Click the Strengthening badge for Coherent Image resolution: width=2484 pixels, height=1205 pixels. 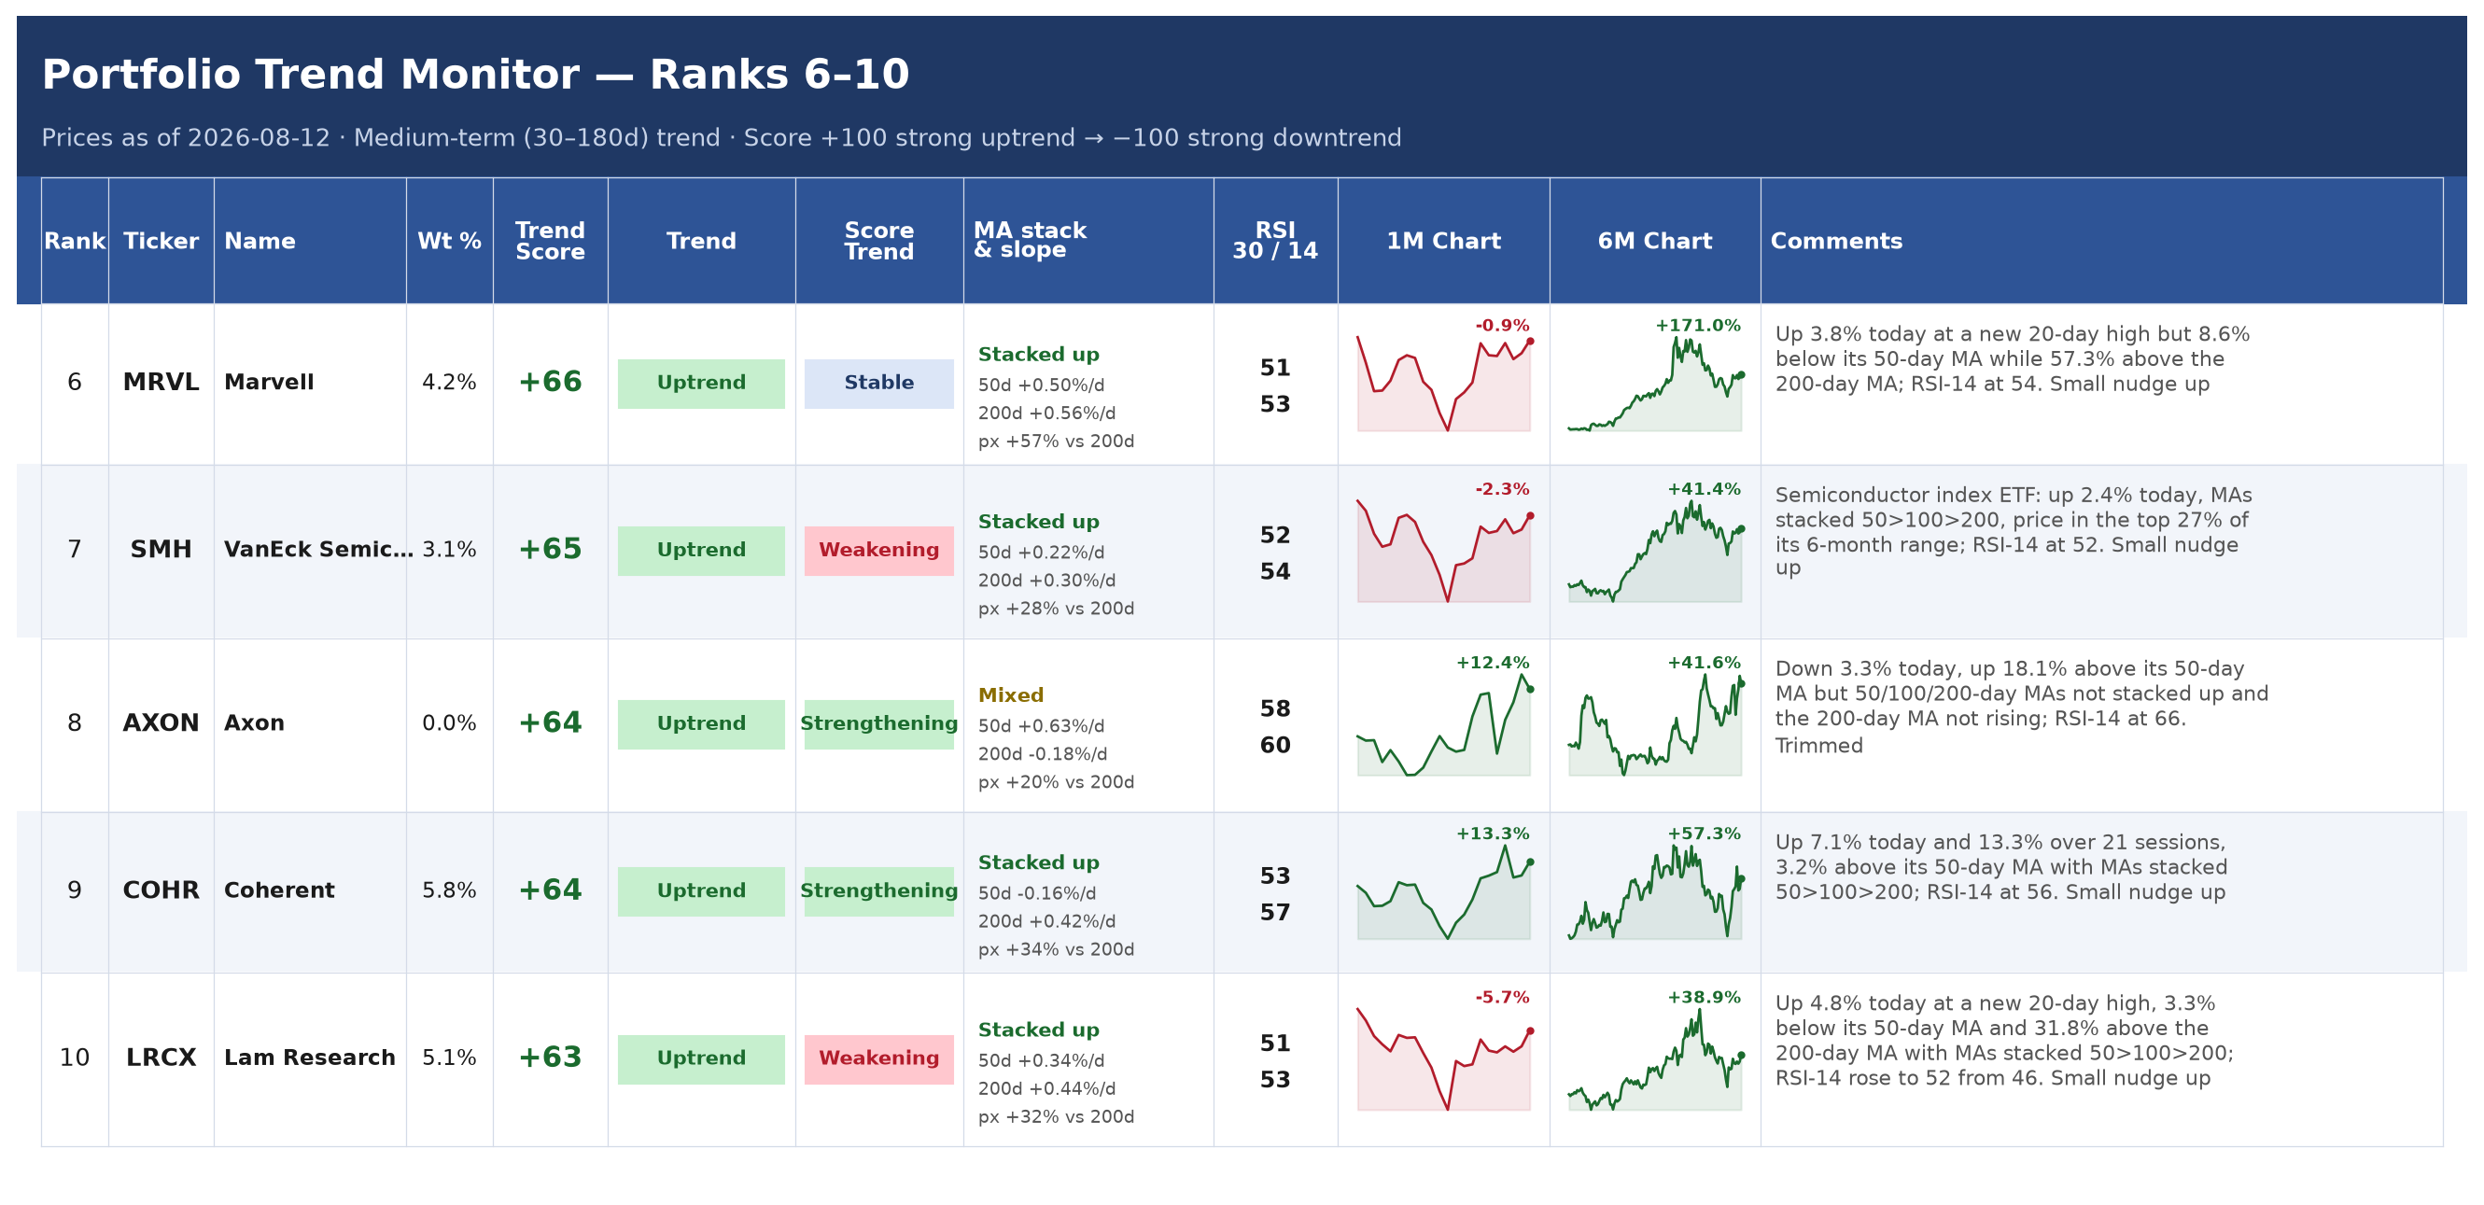coord(878,891)
